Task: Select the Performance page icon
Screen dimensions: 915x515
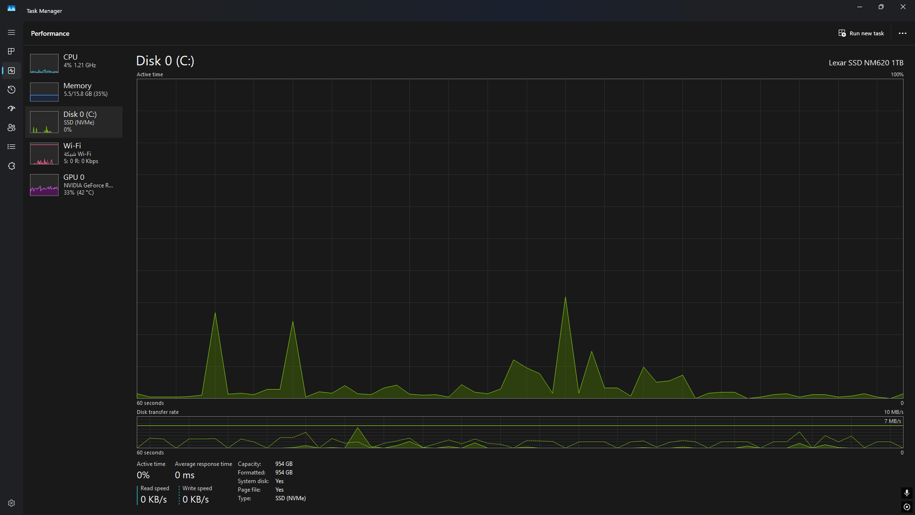Action: pyautogui.click(x=11, y=71)
